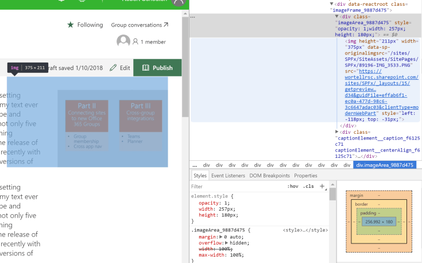
Task: Click the plus icon to add style rule
Action: 322,186
